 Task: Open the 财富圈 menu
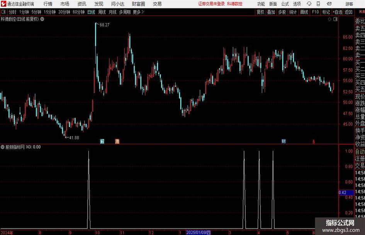click(138, 4)
